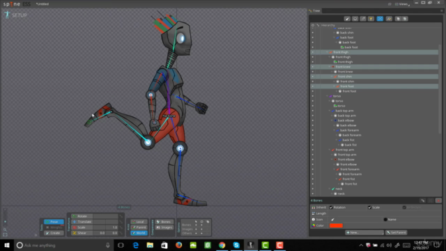
Task: Open Skype from the taskbar
Action: coord(236,245)
